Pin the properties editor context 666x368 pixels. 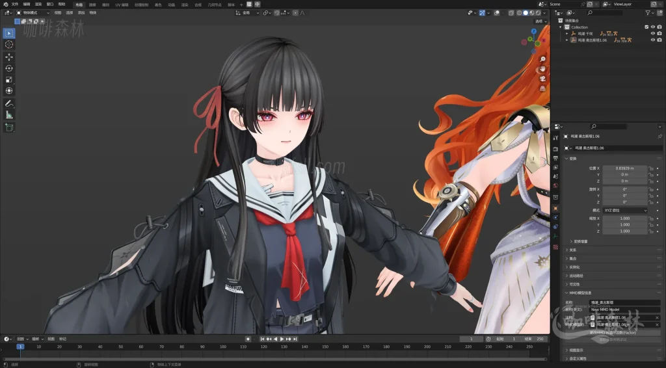pos(659,137)
